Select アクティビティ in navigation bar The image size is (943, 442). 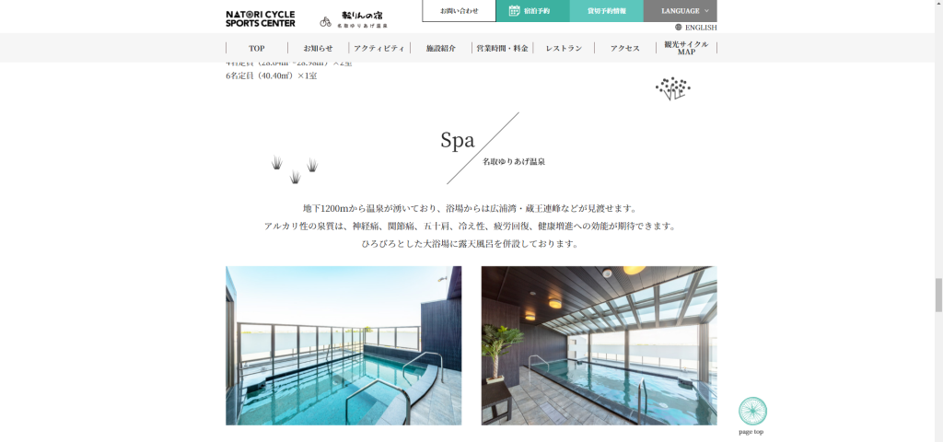[x=378, y=48]
